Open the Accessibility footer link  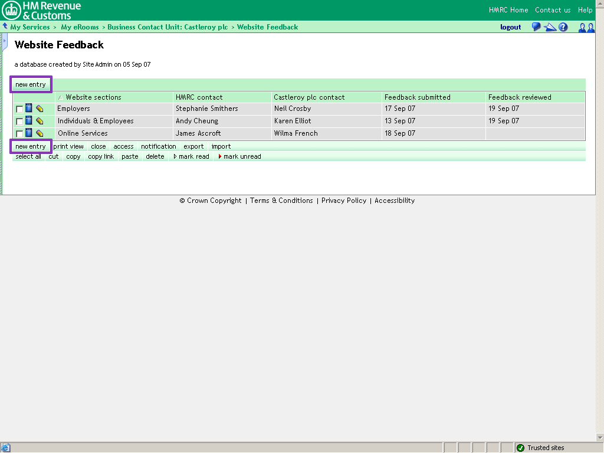coord(395,201)
